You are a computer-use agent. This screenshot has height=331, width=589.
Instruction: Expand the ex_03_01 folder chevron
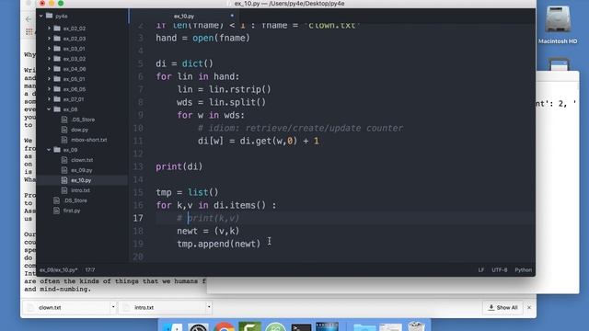49,49
